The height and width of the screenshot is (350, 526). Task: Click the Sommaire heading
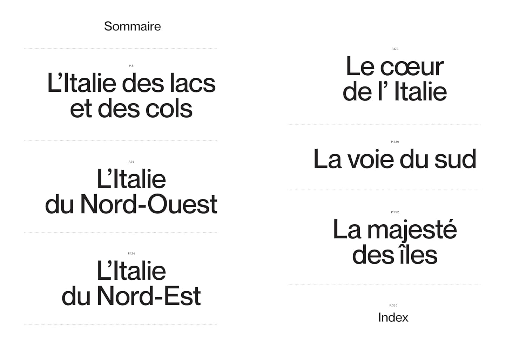(x=132, y=26)
